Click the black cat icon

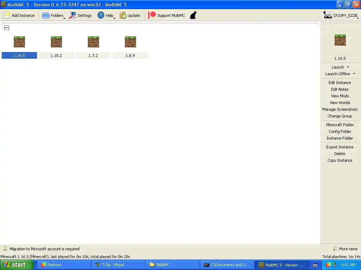[x=193, y=15]
